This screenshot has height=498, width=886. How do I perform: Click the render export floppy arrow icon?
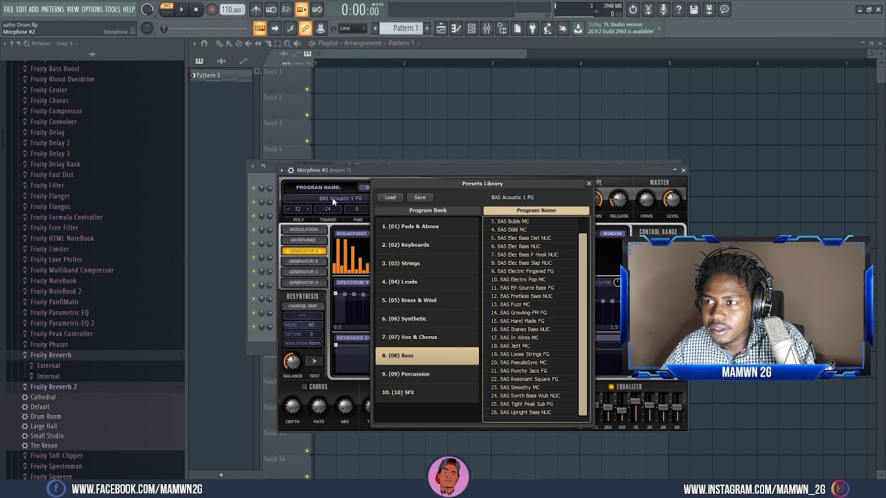[x=709, y=10]
